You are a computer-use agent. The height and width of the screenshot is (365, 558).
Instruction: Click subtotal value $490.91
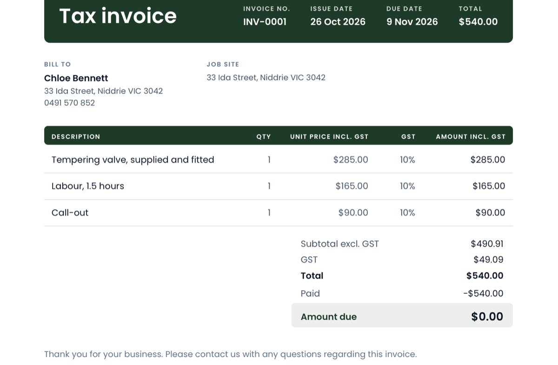click(x=487, y=244)
